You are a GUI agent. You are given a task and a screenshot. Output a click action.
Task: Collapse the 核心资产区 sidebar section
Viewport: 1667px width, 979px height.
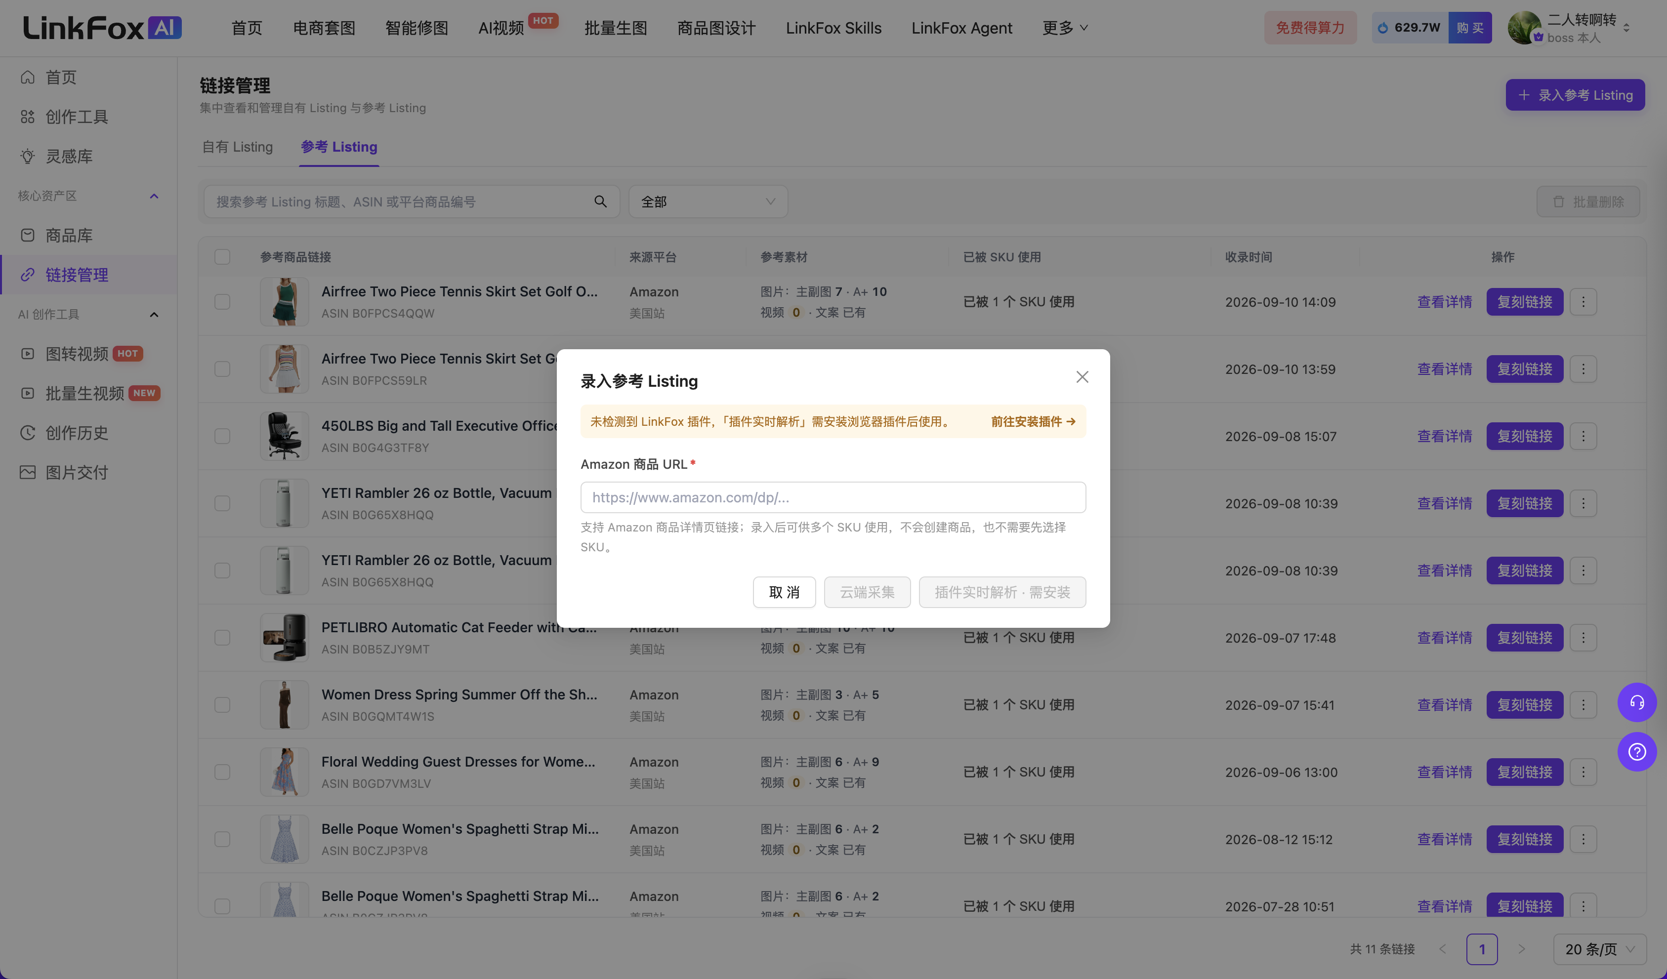click(154, 196)
